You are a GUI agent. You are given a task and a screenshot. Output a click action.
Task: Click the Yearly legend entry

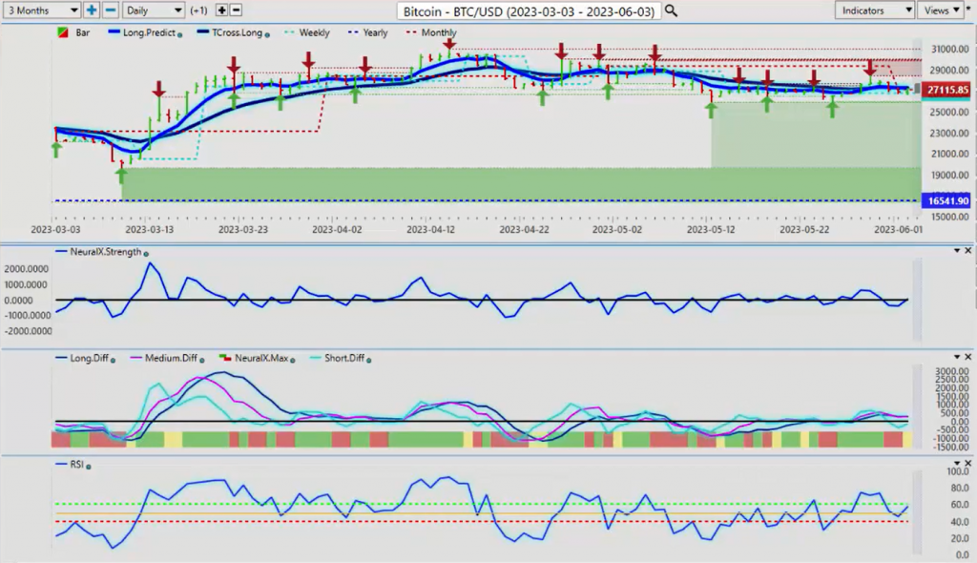click(x=367, y=32)
